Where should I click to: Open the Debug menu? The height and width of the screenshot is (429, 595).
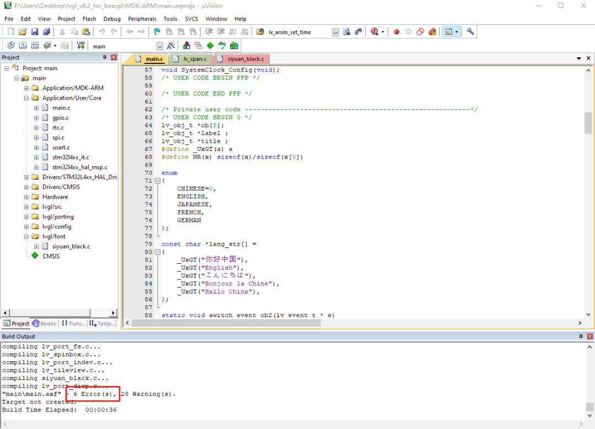(112, 19)
